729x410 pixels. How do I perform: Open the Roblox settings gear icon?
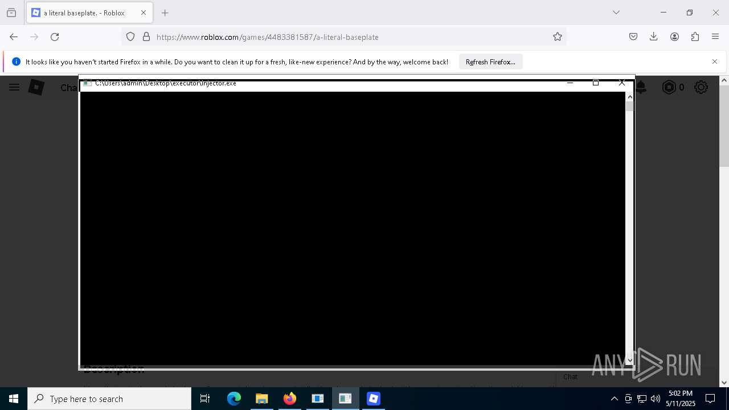[701, 87]
